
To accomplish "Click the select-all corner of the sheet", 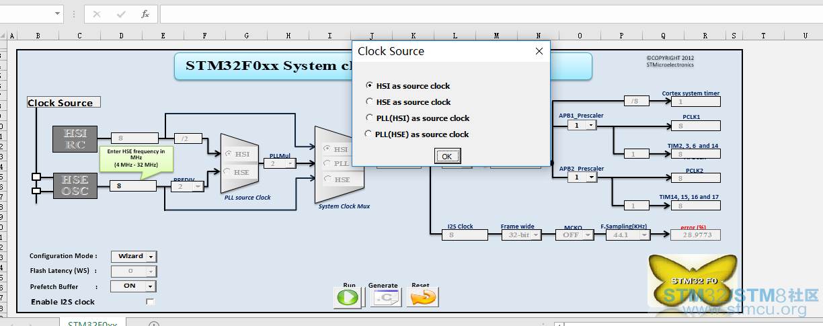I will (x=3, y=35).
